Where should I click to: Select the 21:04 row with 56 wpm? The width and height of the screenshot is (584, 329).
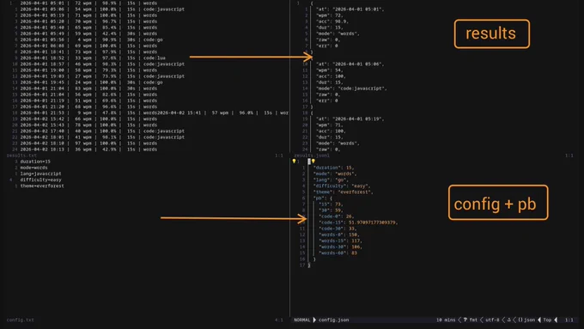[88, 94]
